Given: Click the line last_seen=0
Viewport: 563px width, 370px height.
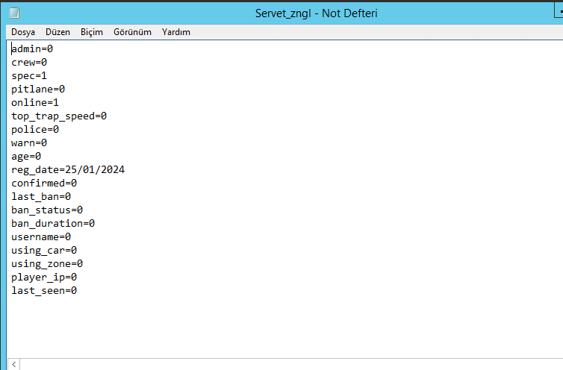Looking at the screenshot, I should tap(44, 291).
